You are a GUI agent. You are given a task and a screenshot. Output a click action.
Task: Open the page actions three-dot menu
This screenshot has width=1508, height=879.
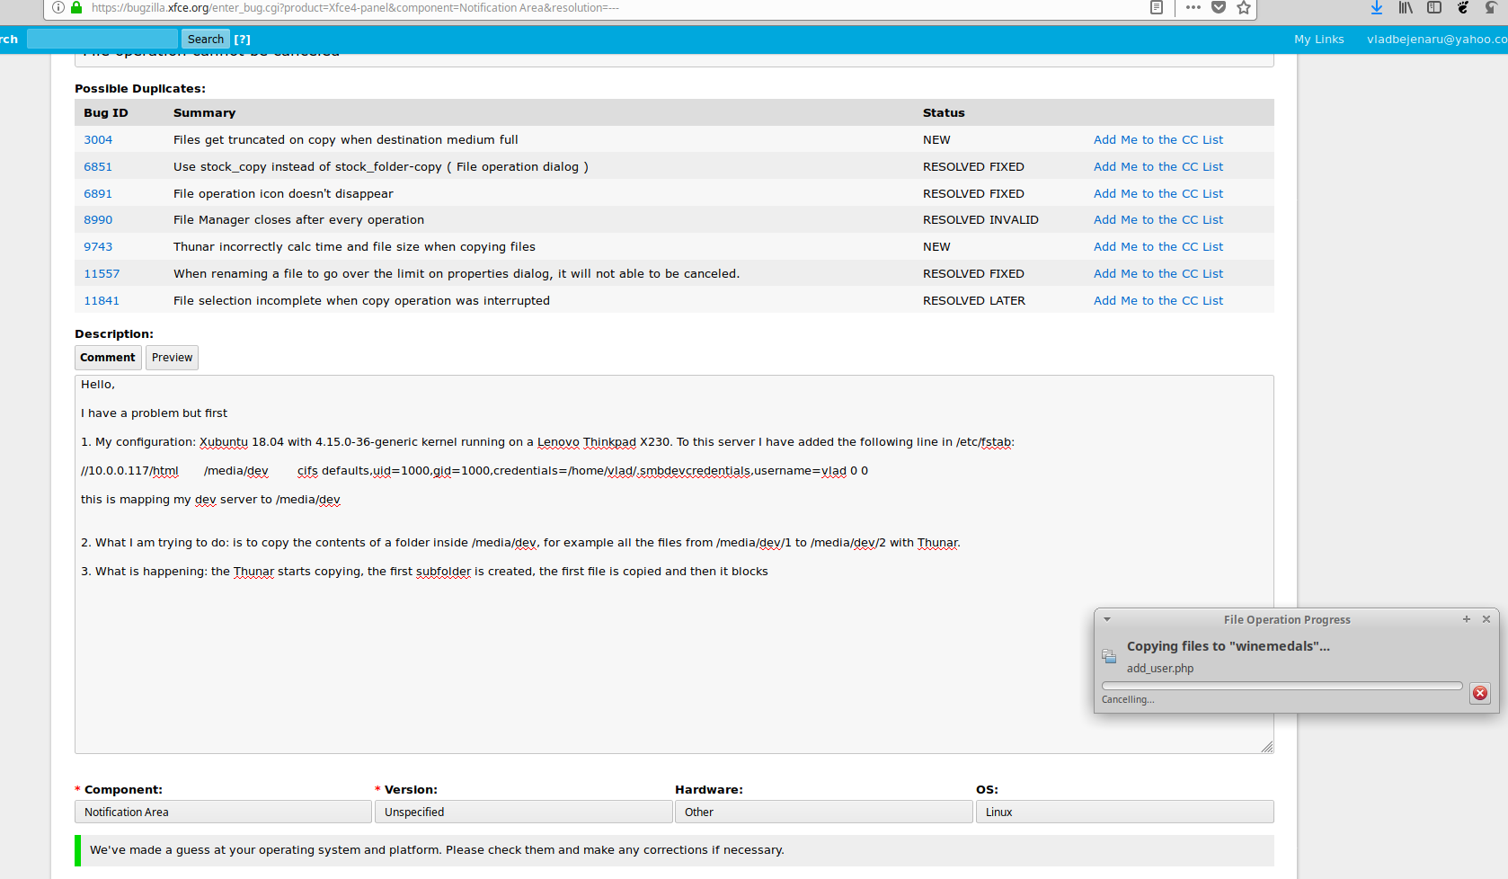[x=1193, y=8]
